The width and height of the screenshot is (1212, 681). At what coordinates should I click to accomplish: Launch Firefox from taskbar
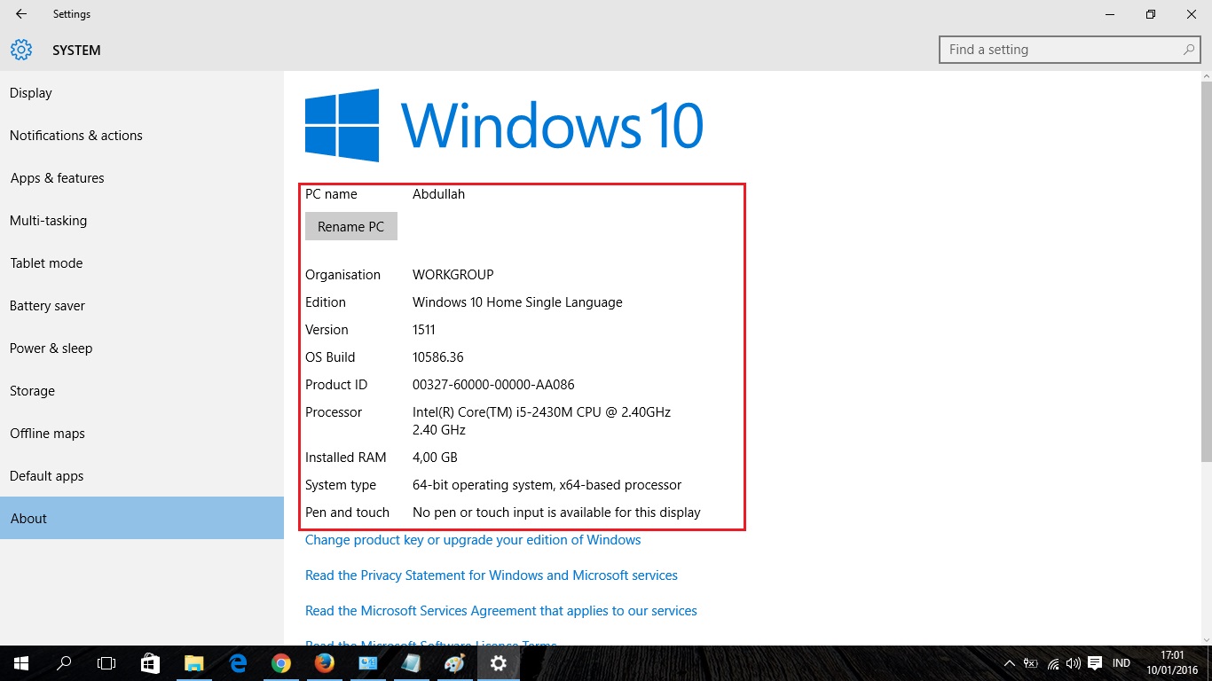pos(324,663)
